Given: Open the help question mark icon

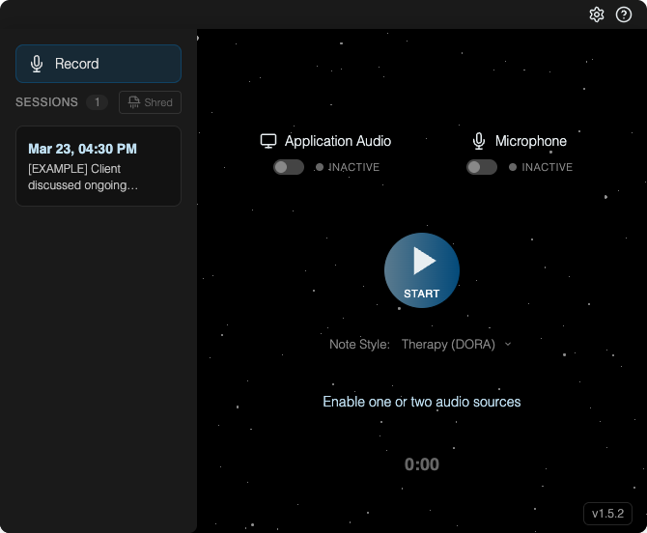Looking at the screenshot, I should pos(624,14).
